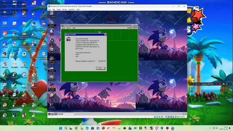Open PC Manager desktop shortcut
The image size is (233, 131).
[x=15, y=55]
